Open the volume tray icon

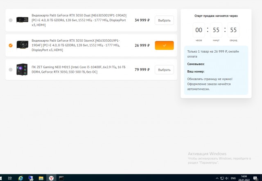tap(227, 178)
